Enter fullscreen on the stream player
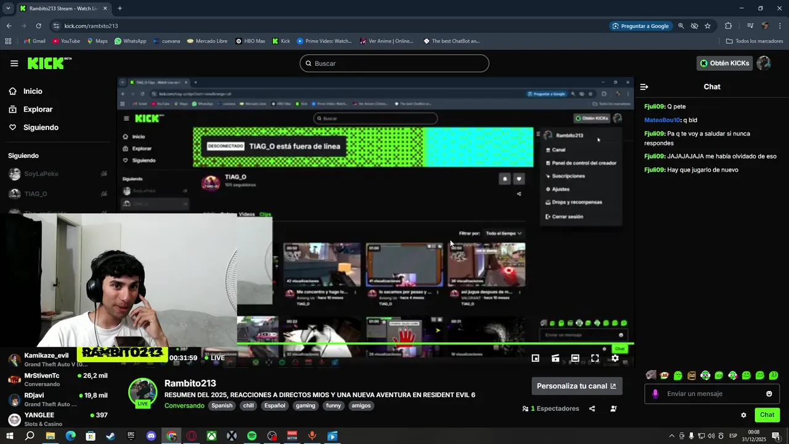This screenshot has width=789, height=444. pyautogui.click(x=595, y=358)
